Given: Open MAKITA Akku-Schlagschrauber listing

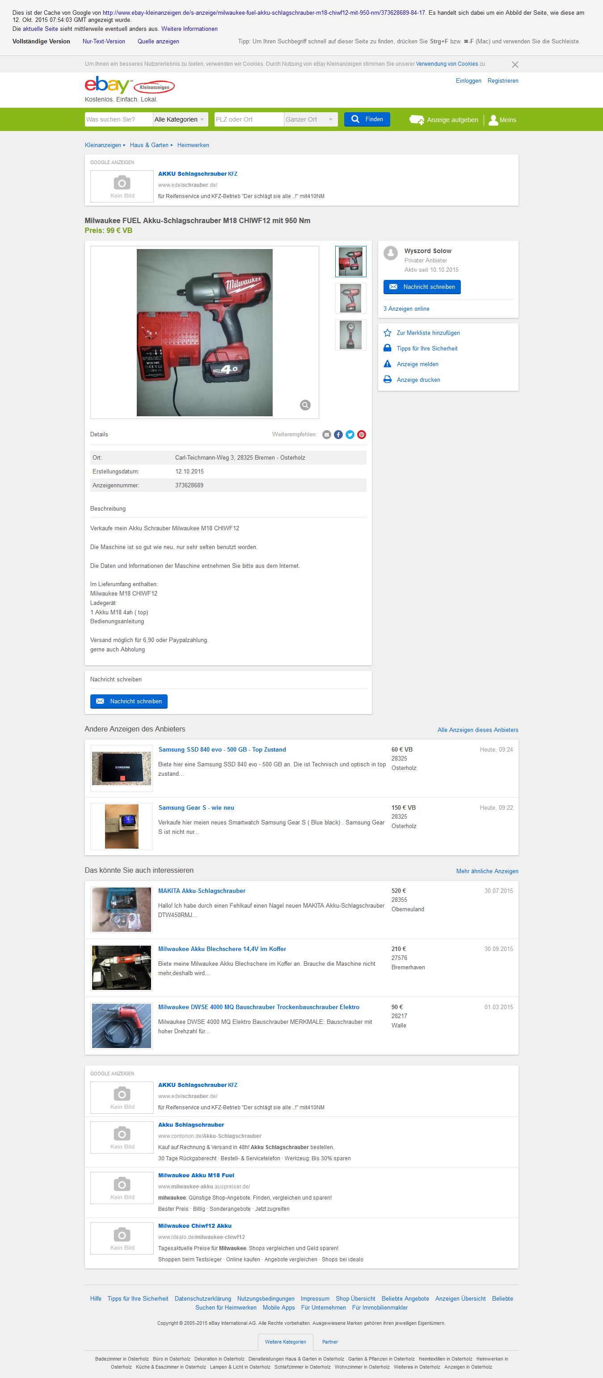Looking at the screenshot, I should 202,891.
